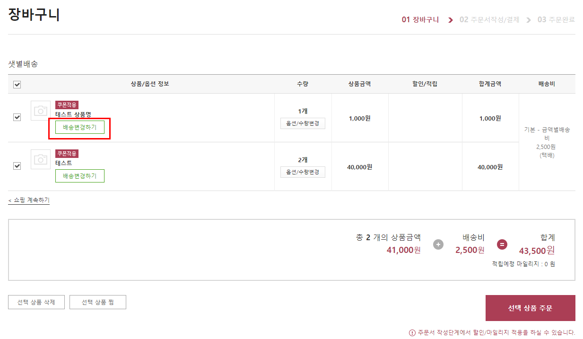Click the 쿠폰적용 badge on 테스트 item

click(67, 154)
